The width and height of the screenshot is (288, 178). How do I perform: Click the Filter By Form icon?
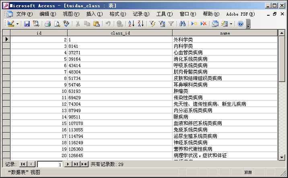(162, 24)
